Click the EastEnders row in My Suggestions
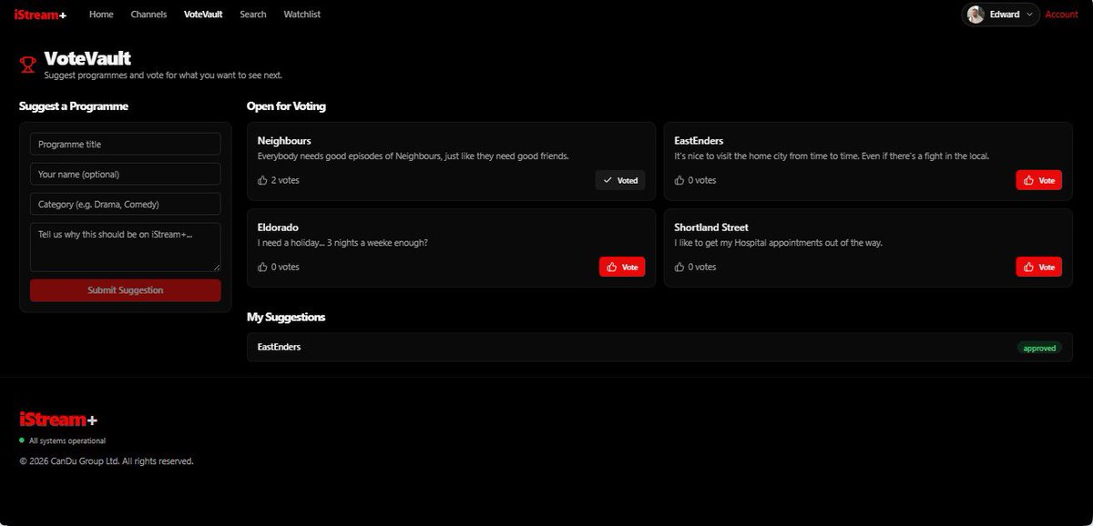The width and height of the screenshot is (1093, 526). tap(659, 347)
